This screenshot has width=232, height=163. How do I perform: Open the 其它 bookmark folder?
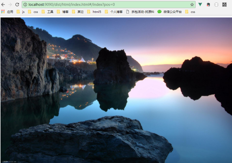click(x=78, y=12)
